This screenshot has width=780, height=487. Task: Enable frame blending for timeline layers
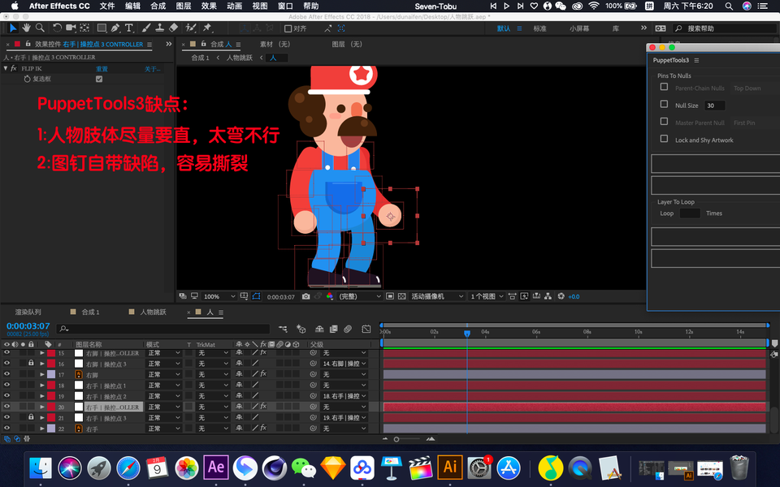(x=334, y=329)
